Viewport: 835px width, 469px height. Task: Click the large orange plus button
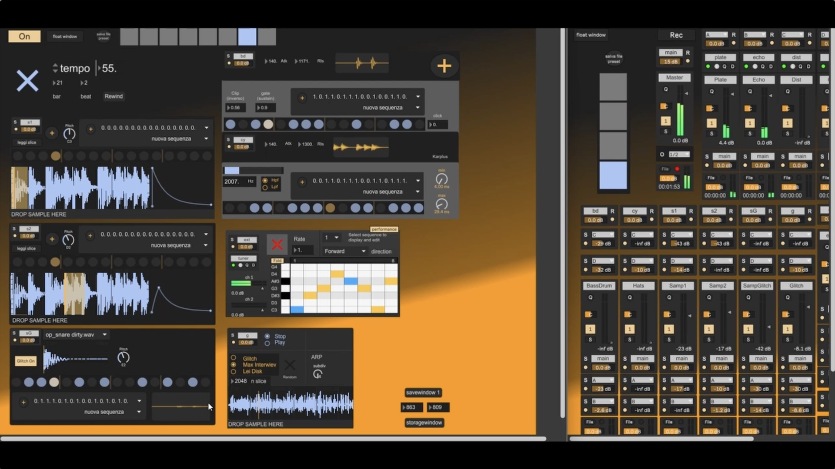click(444, 66)
